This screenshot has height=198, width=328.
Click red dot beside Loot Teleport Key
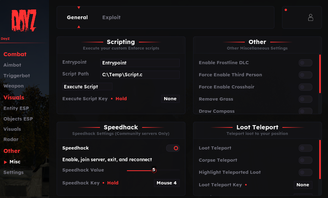[246, 185]
